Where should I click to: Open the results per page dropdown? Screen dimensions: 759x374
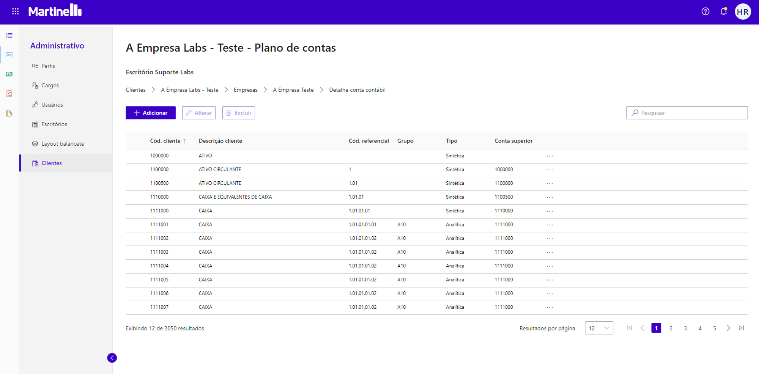click(599, 328)
